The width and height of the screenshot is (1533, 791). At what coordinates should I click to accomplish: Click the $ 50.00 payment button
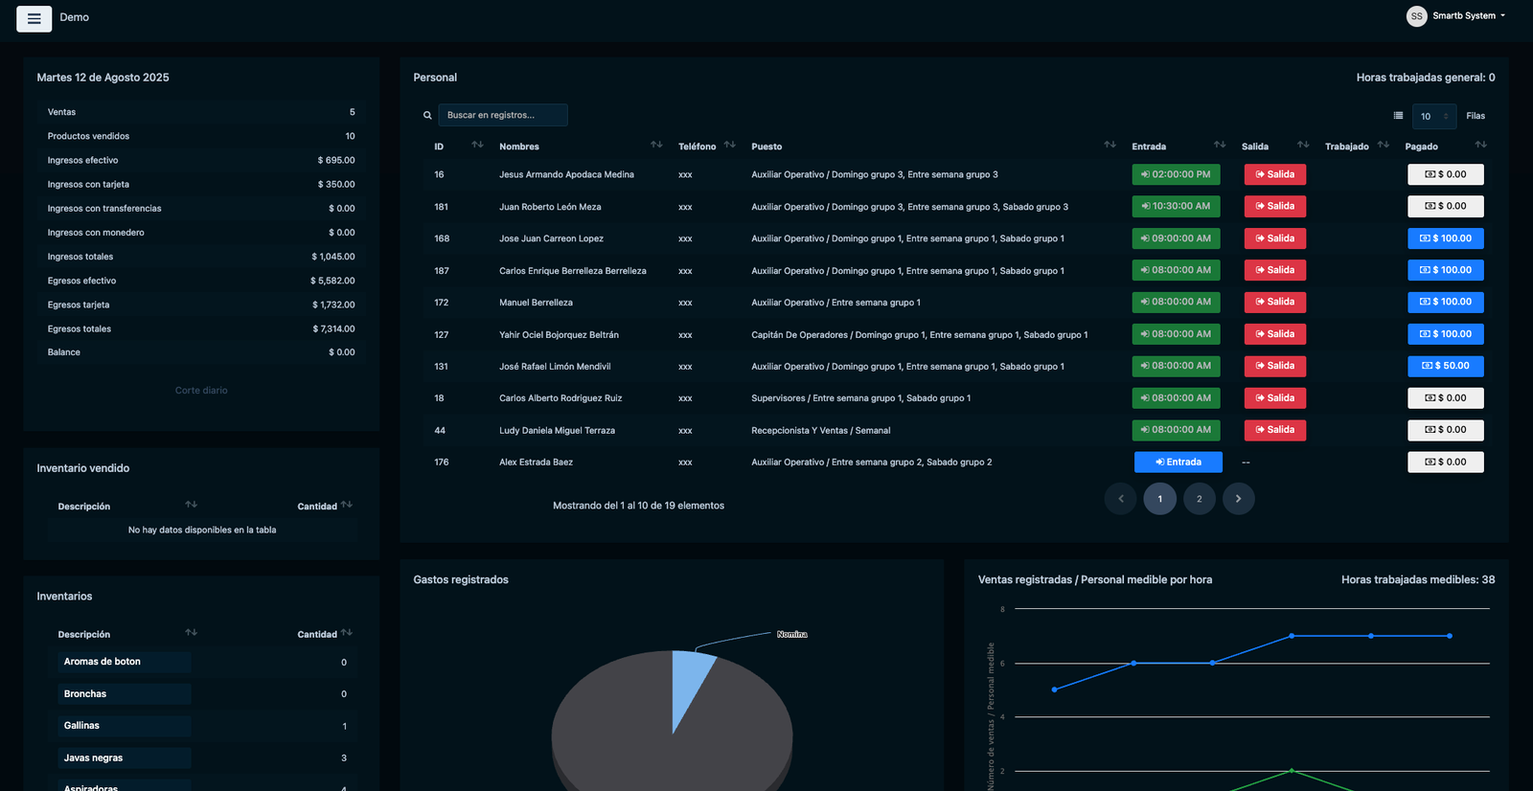[1446, 366]
